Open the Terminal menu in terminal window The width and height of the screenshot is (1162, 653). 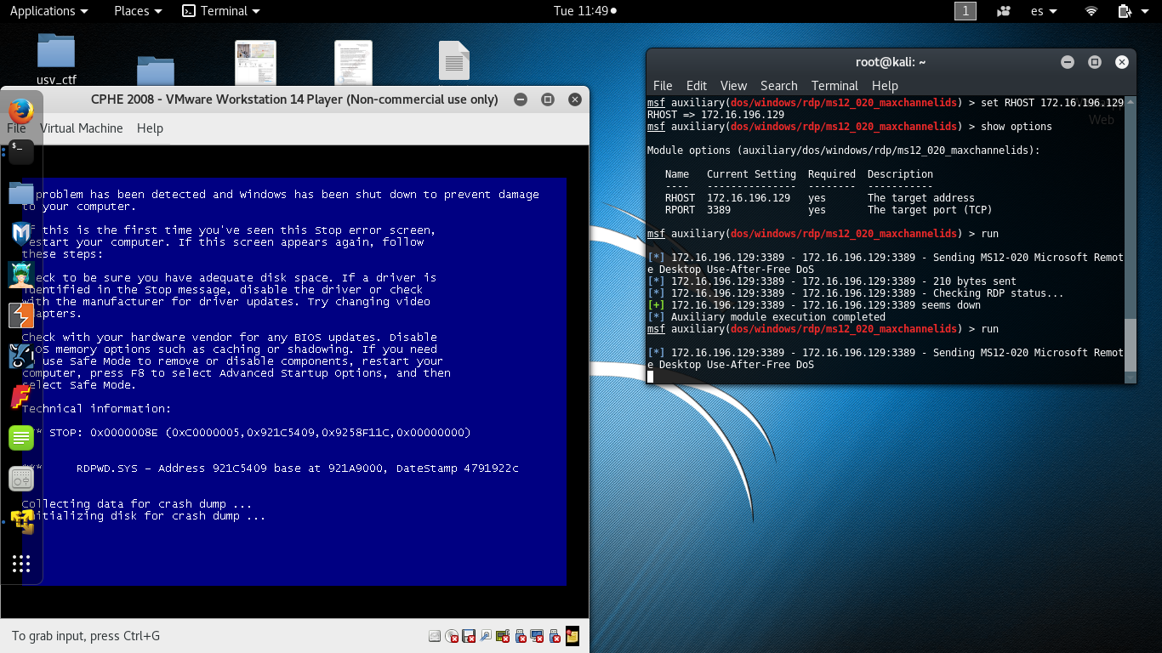[x=834, y=86]
